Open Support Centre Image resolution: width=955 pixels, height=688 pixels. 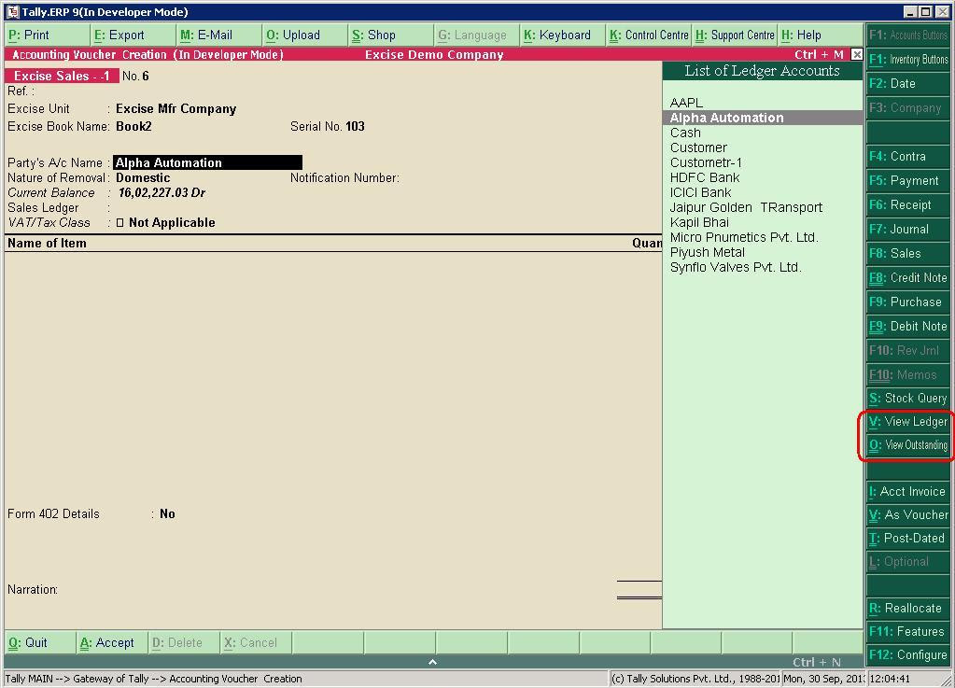tap(735, 35)
